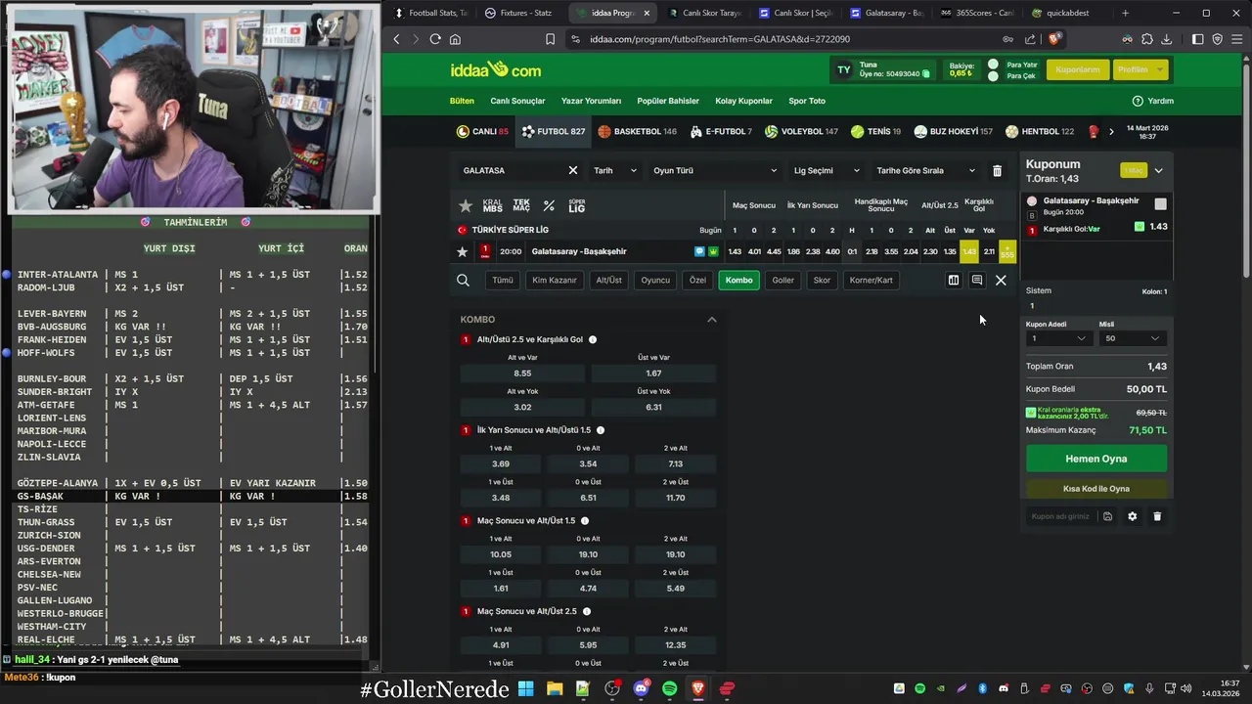Open the Kupon Adedi dropdown
The image size is (1252, 704).
click(1057, 338)
